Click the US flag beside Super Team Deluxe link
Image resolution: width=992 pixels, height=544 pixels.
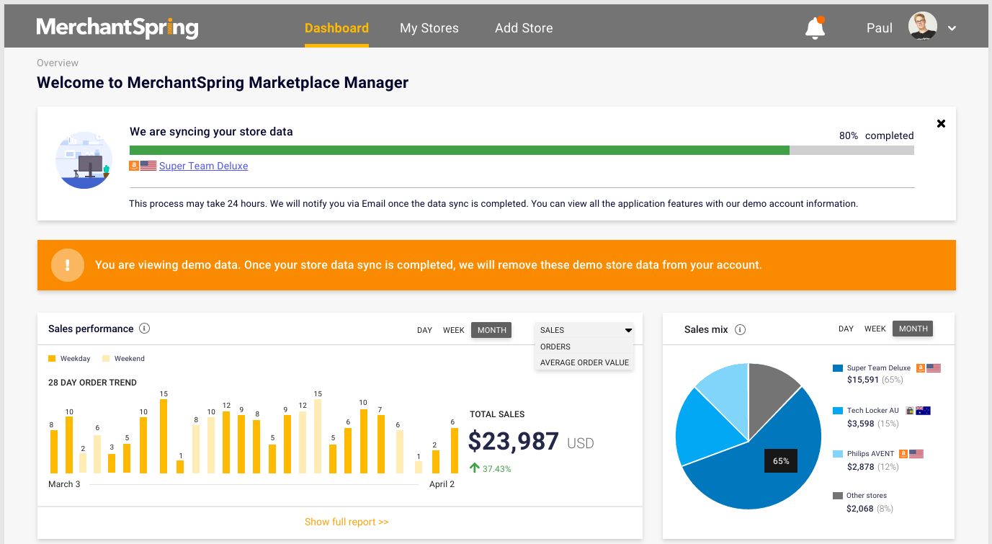pos(148,166)
